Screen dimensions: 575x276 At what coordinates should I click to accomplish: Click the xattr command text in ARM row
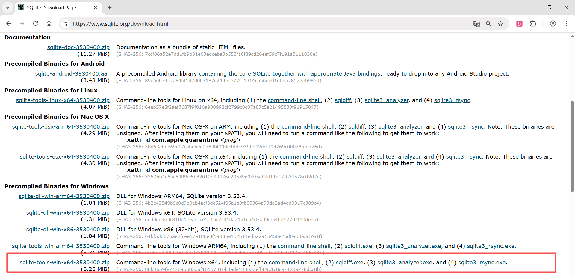coord(184,140)
